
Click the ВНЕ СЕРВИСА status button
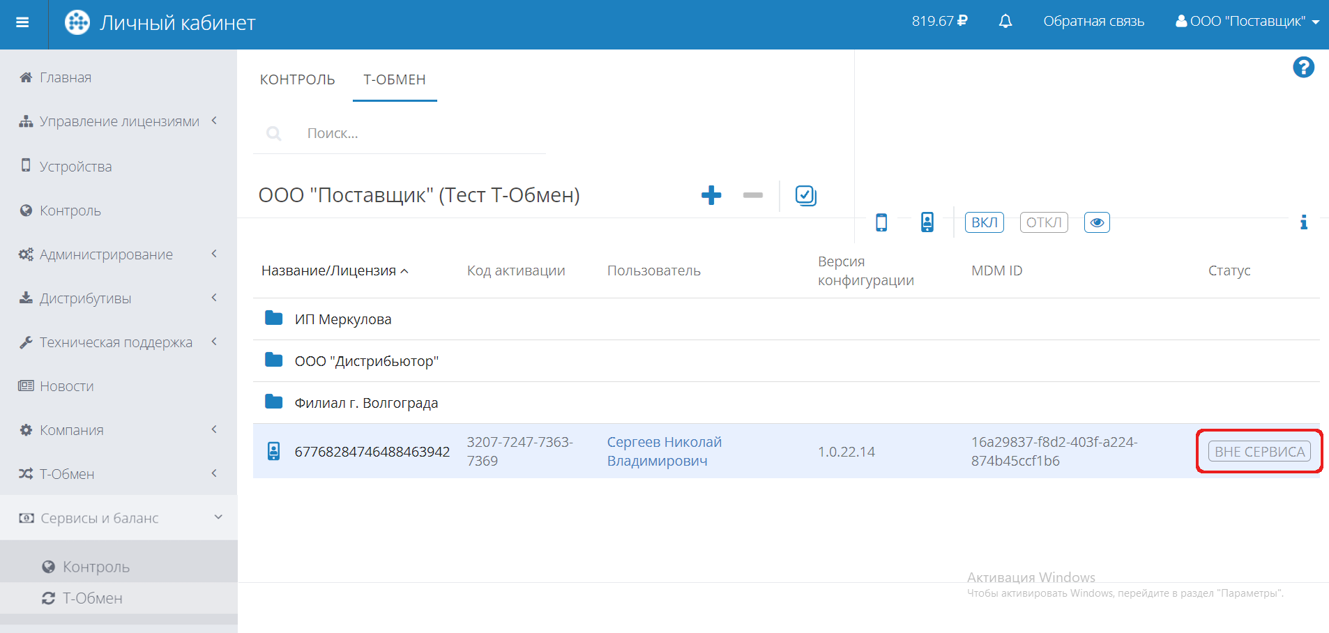pos(1259,452)
